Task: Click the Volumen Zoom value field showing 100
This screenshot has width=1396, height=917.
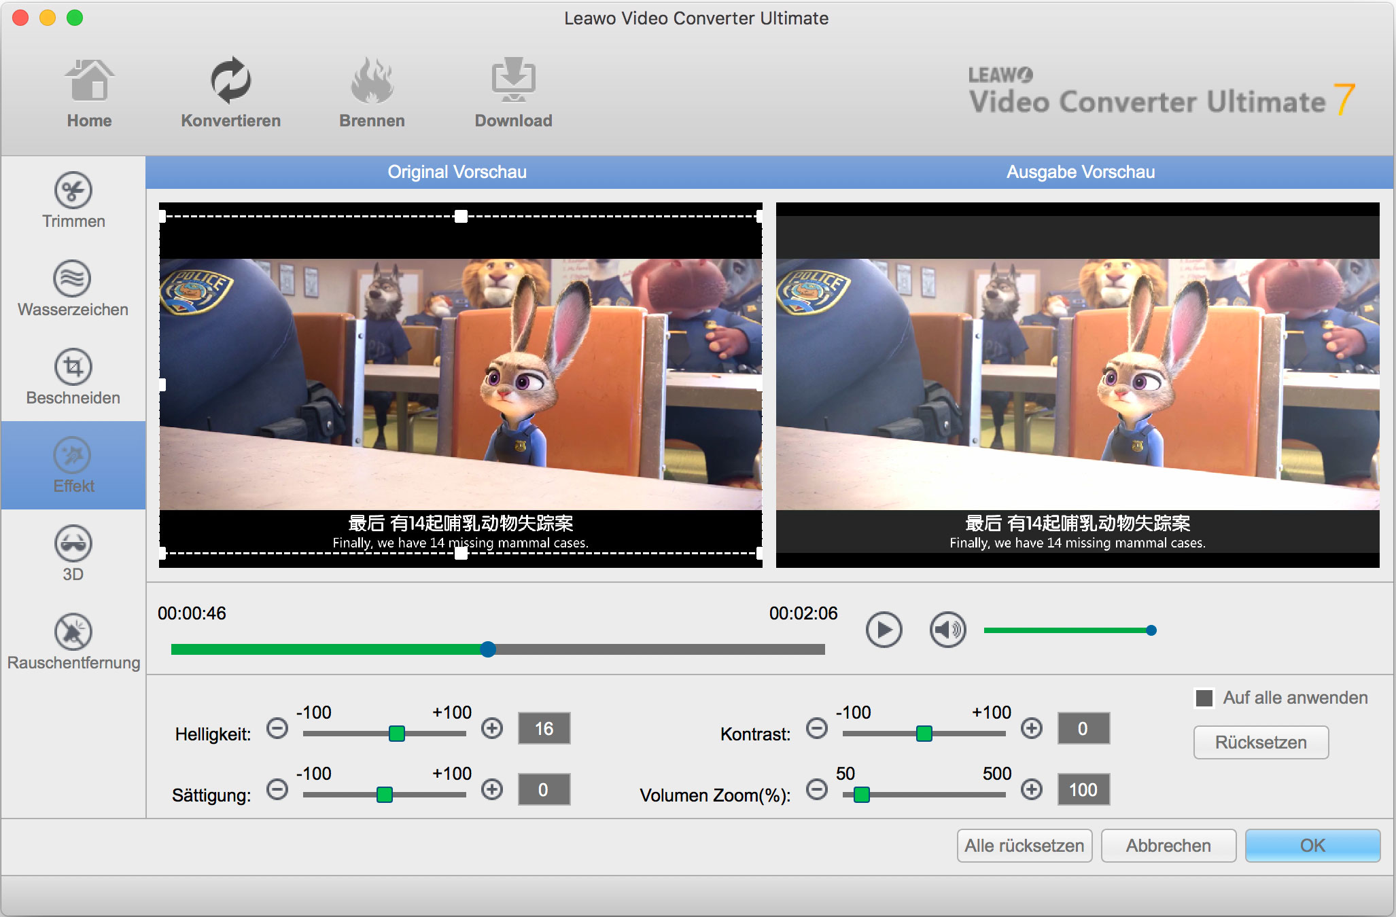Action: click(x=1083, y=789)
